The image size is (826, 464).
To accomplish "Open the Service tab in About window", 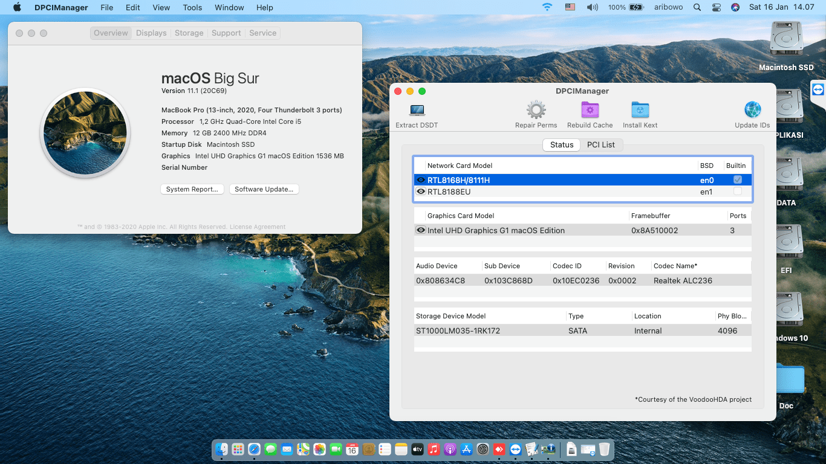I will point(263,33).
